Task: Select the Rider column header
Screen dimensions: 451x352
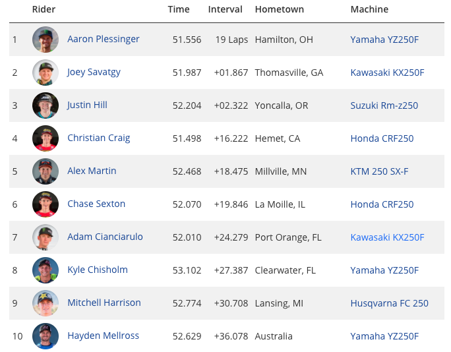Action: point(44,9)
